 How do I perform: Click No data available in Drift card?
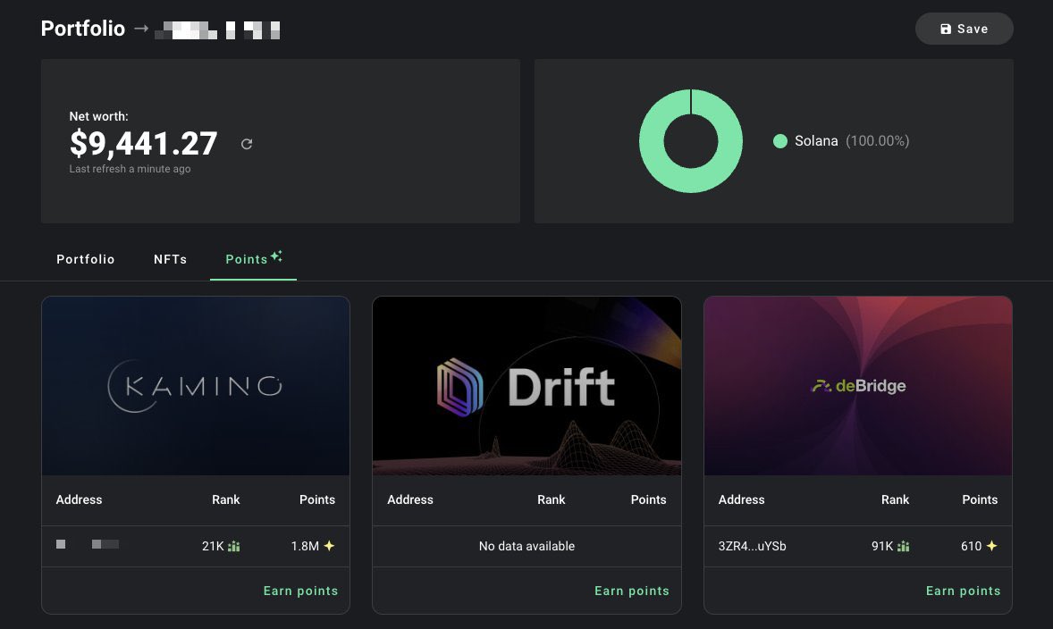[x=526, y=546]
